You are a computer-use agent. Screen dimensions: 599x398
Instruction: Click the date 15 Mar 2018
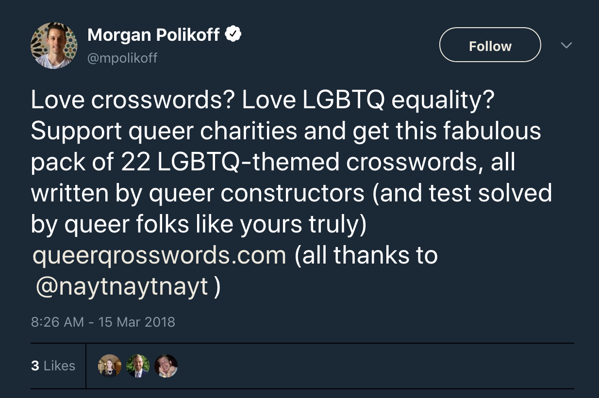pyautogui.click(x=136, y=322)
